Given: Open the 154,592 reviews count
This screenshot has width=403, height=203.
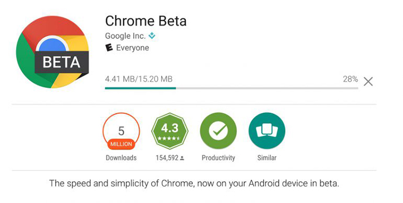Looking at the screenshot, I should (170, 158).
